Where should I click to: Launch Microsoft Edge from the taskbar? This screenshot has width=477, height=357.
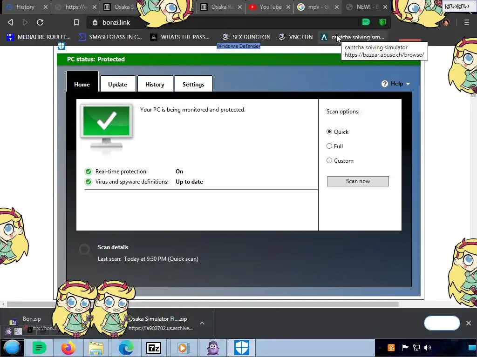tap(125, 348)
